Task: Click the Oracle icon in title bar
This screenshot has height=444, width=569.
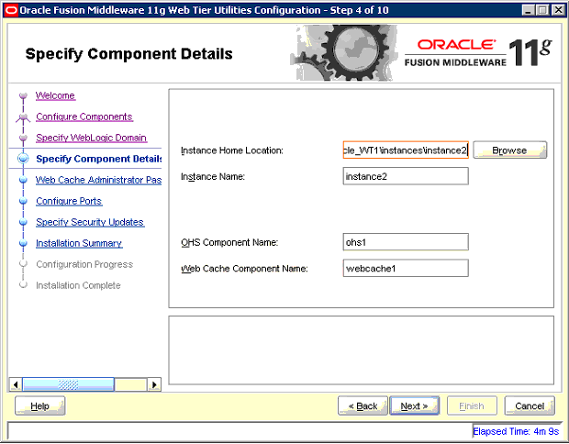Action: [x=10, y=10]
